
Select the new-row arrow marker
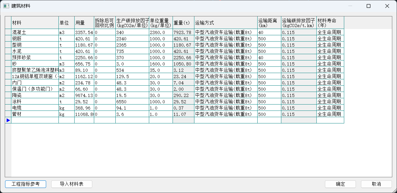tap(8, 120)
